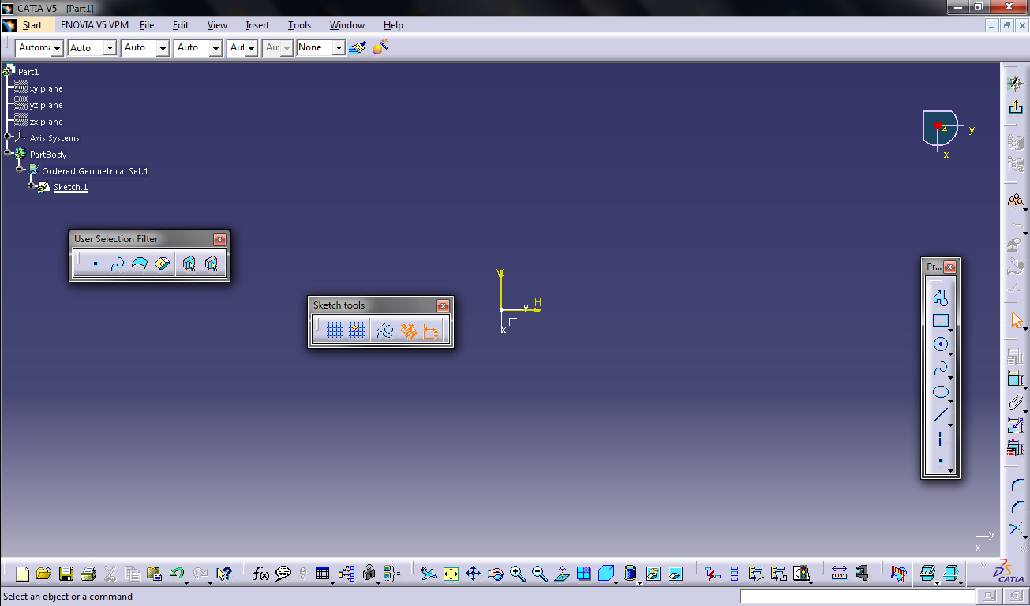Zoom In with the magnifier plus
1030x606 pixels.
tap(518, 574)
